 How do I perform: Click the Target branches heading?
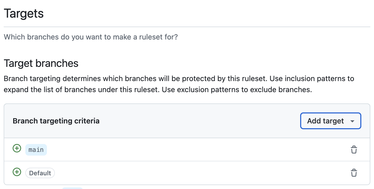(x=41, y=63)
